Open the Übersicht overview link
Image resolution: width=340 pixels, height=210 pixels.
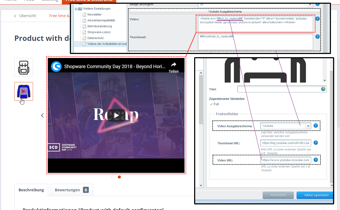[x=28, y=16]
